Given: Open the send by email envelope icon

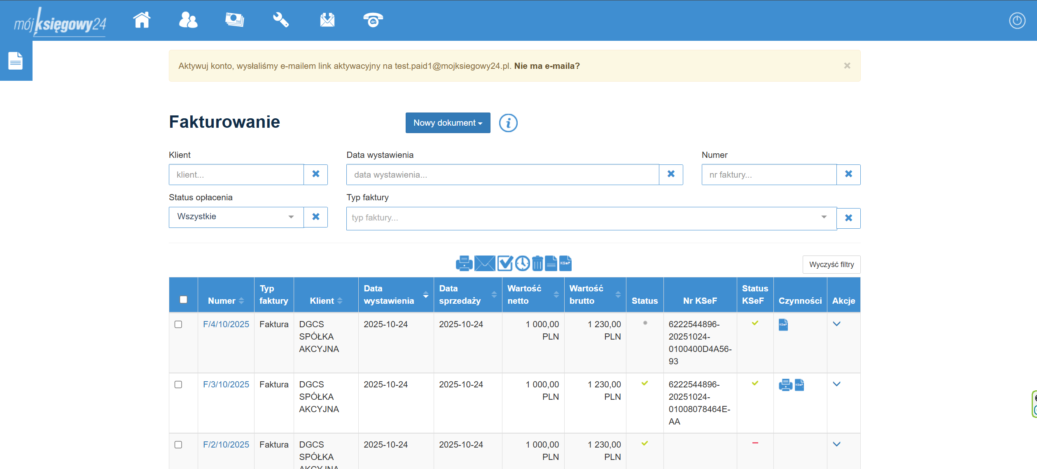Looking at the screenshot, I should point(486,263).
